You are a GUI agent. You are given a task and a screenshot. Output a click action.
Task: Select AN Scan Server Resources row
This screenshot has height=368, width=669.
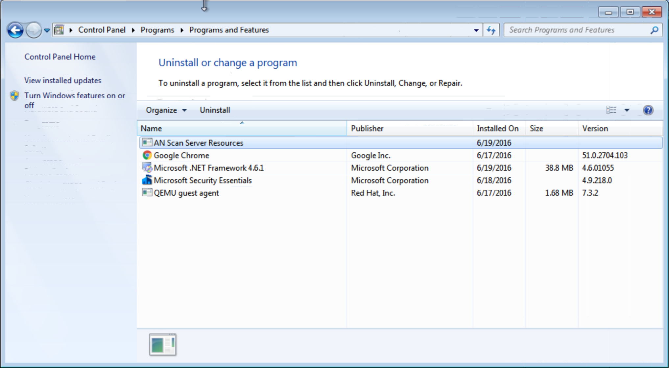[x=400, y=143]
